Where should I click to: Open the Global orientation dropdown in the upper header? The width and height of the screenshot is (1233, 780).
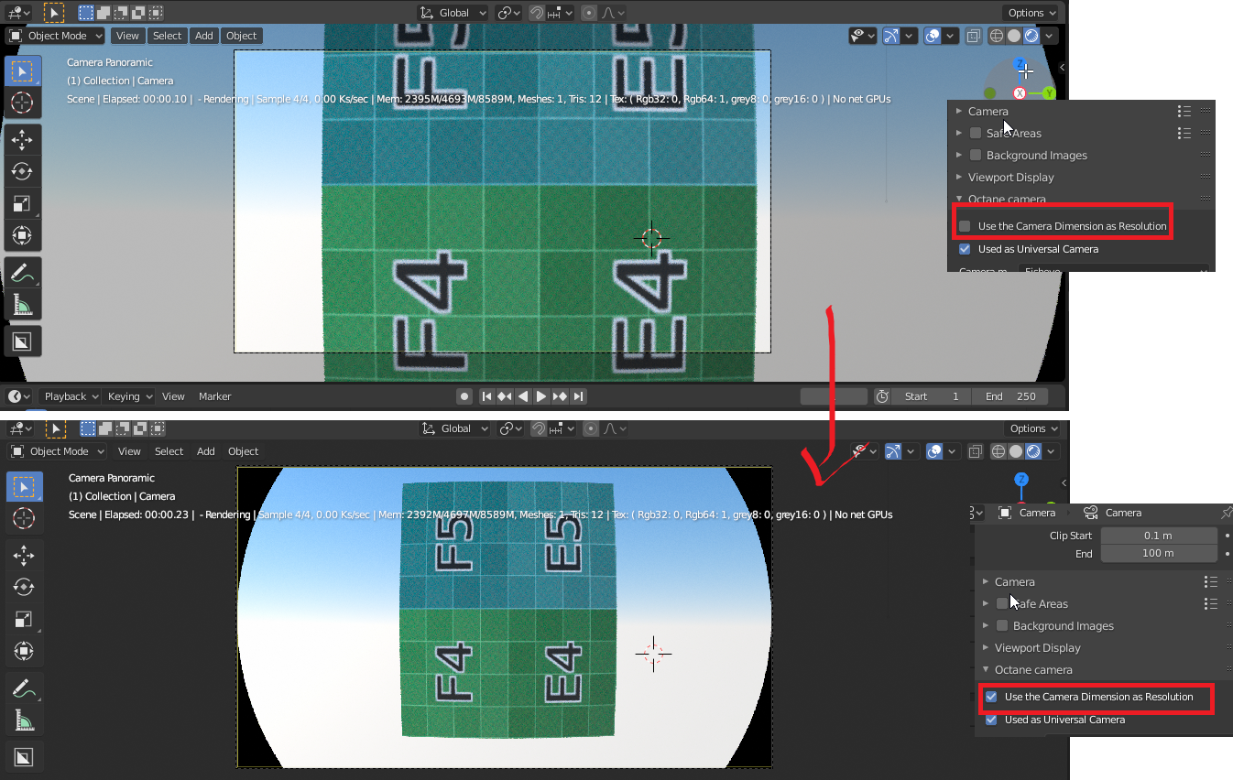[453, 13]
